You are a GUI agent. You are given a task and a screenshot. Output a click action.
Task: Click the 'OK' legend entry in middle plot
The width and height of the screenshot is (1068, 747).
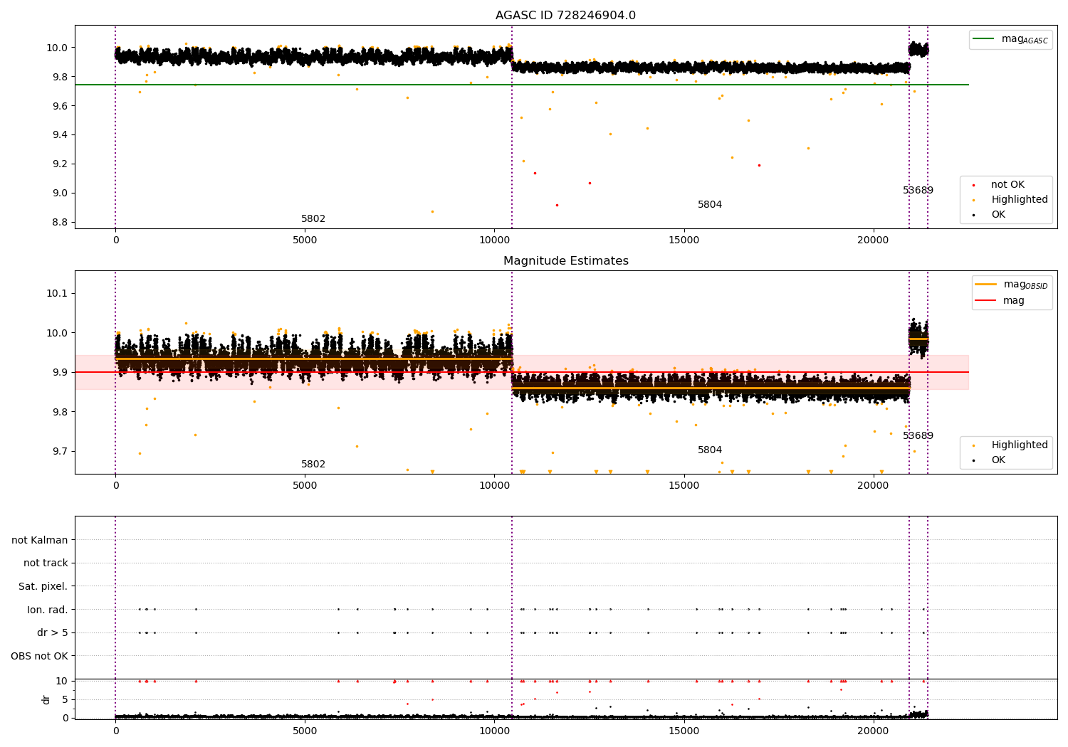click(990, 460)
